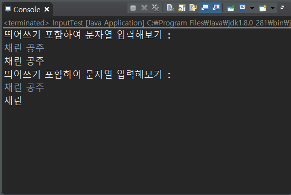Click the Open Console icon
The image size is (291, 195).
pos(263,8)
